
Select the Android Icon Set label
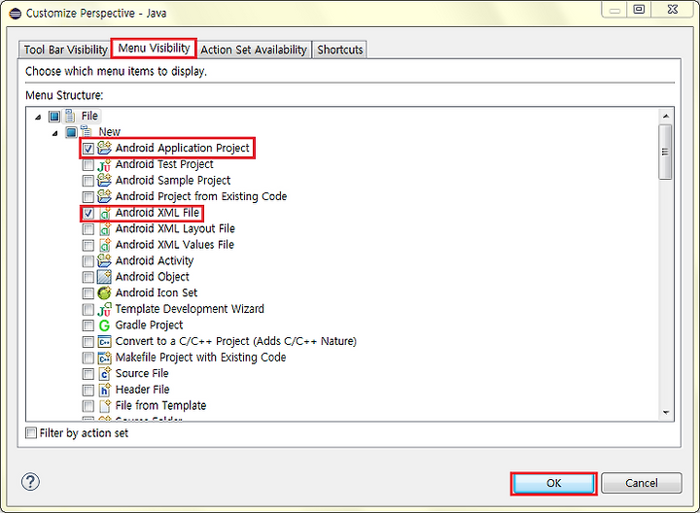[x=157, y=292]
